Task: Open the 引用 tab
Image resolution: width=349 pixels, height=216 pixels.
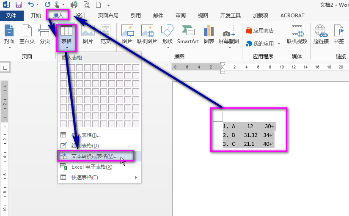Action: coord(135,15)
